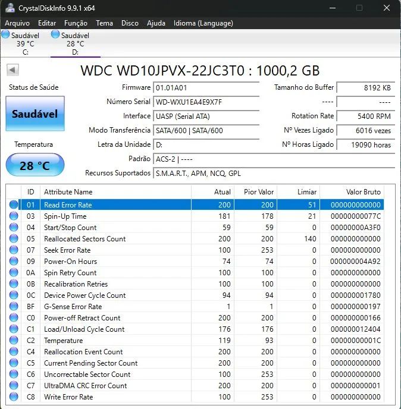Click the status orb for Spin-Up Time
Image resolution: width=401 pixels, height=409 pixels.
tap(14, 216)
